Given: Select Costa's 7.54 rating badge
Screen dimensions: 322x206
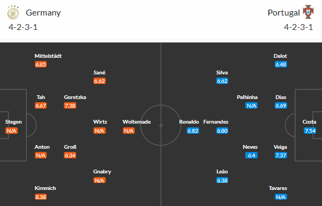Looking at the screenshot, I should point(310,131).
